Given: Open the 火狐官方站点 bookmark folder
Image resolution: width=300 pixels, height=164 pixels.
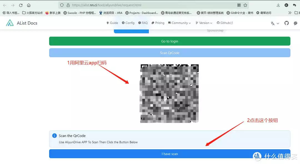Looking at the screenshot, I should tap(32, 13).
